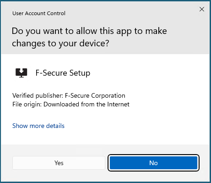Viewport: 211px width, 183px height.
Task: Click the F-Secure Setup installer icon
Action: pos(22,73)
